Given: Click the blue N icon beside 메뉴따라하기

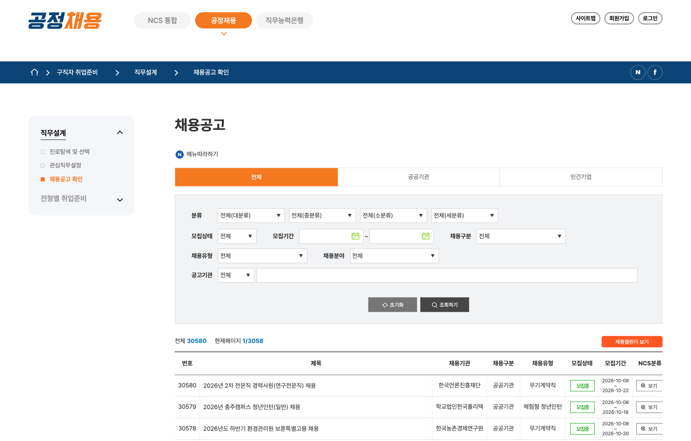Looking at the screenshot, I should tap(180, 154).
